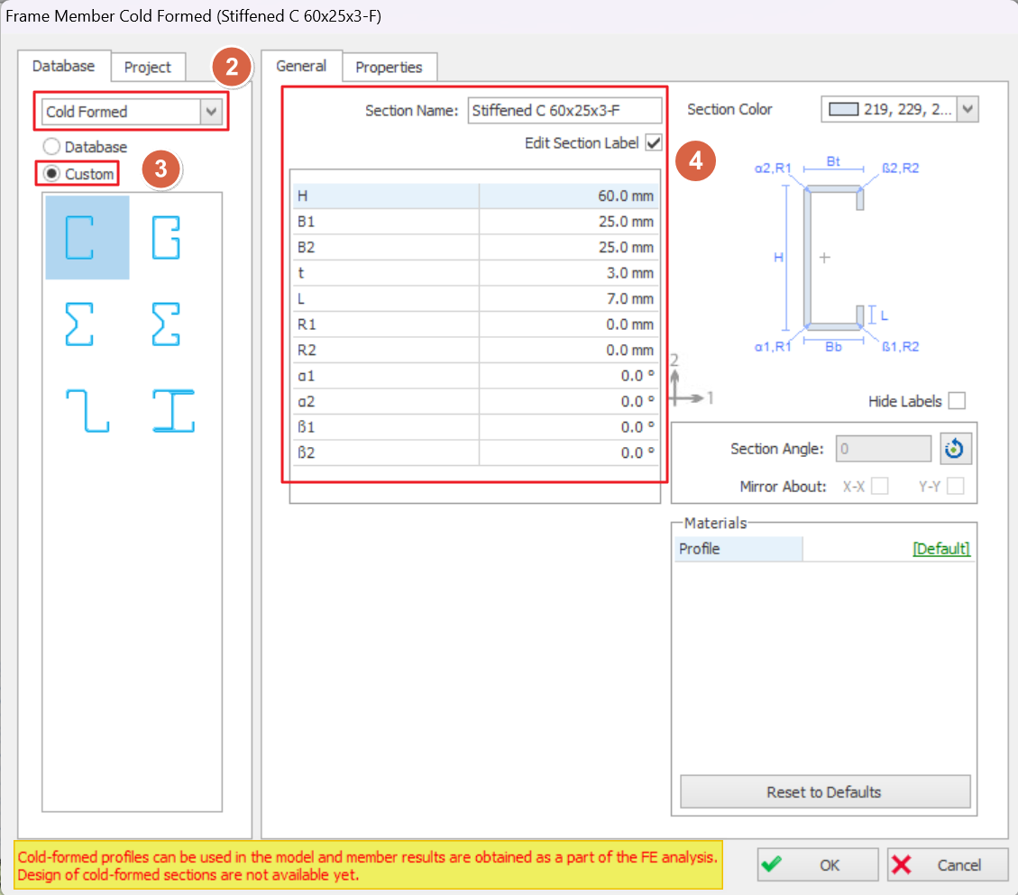Confirm the dialog with OK
Viewport: 1018px width, 895px height.
(x=817, y=865)
